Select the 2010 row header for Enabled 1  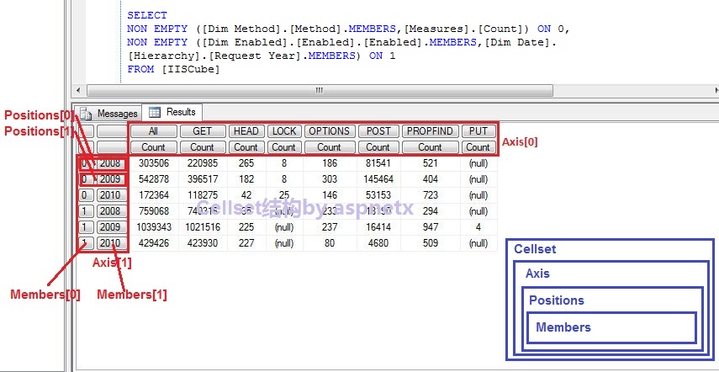(111, 243)
